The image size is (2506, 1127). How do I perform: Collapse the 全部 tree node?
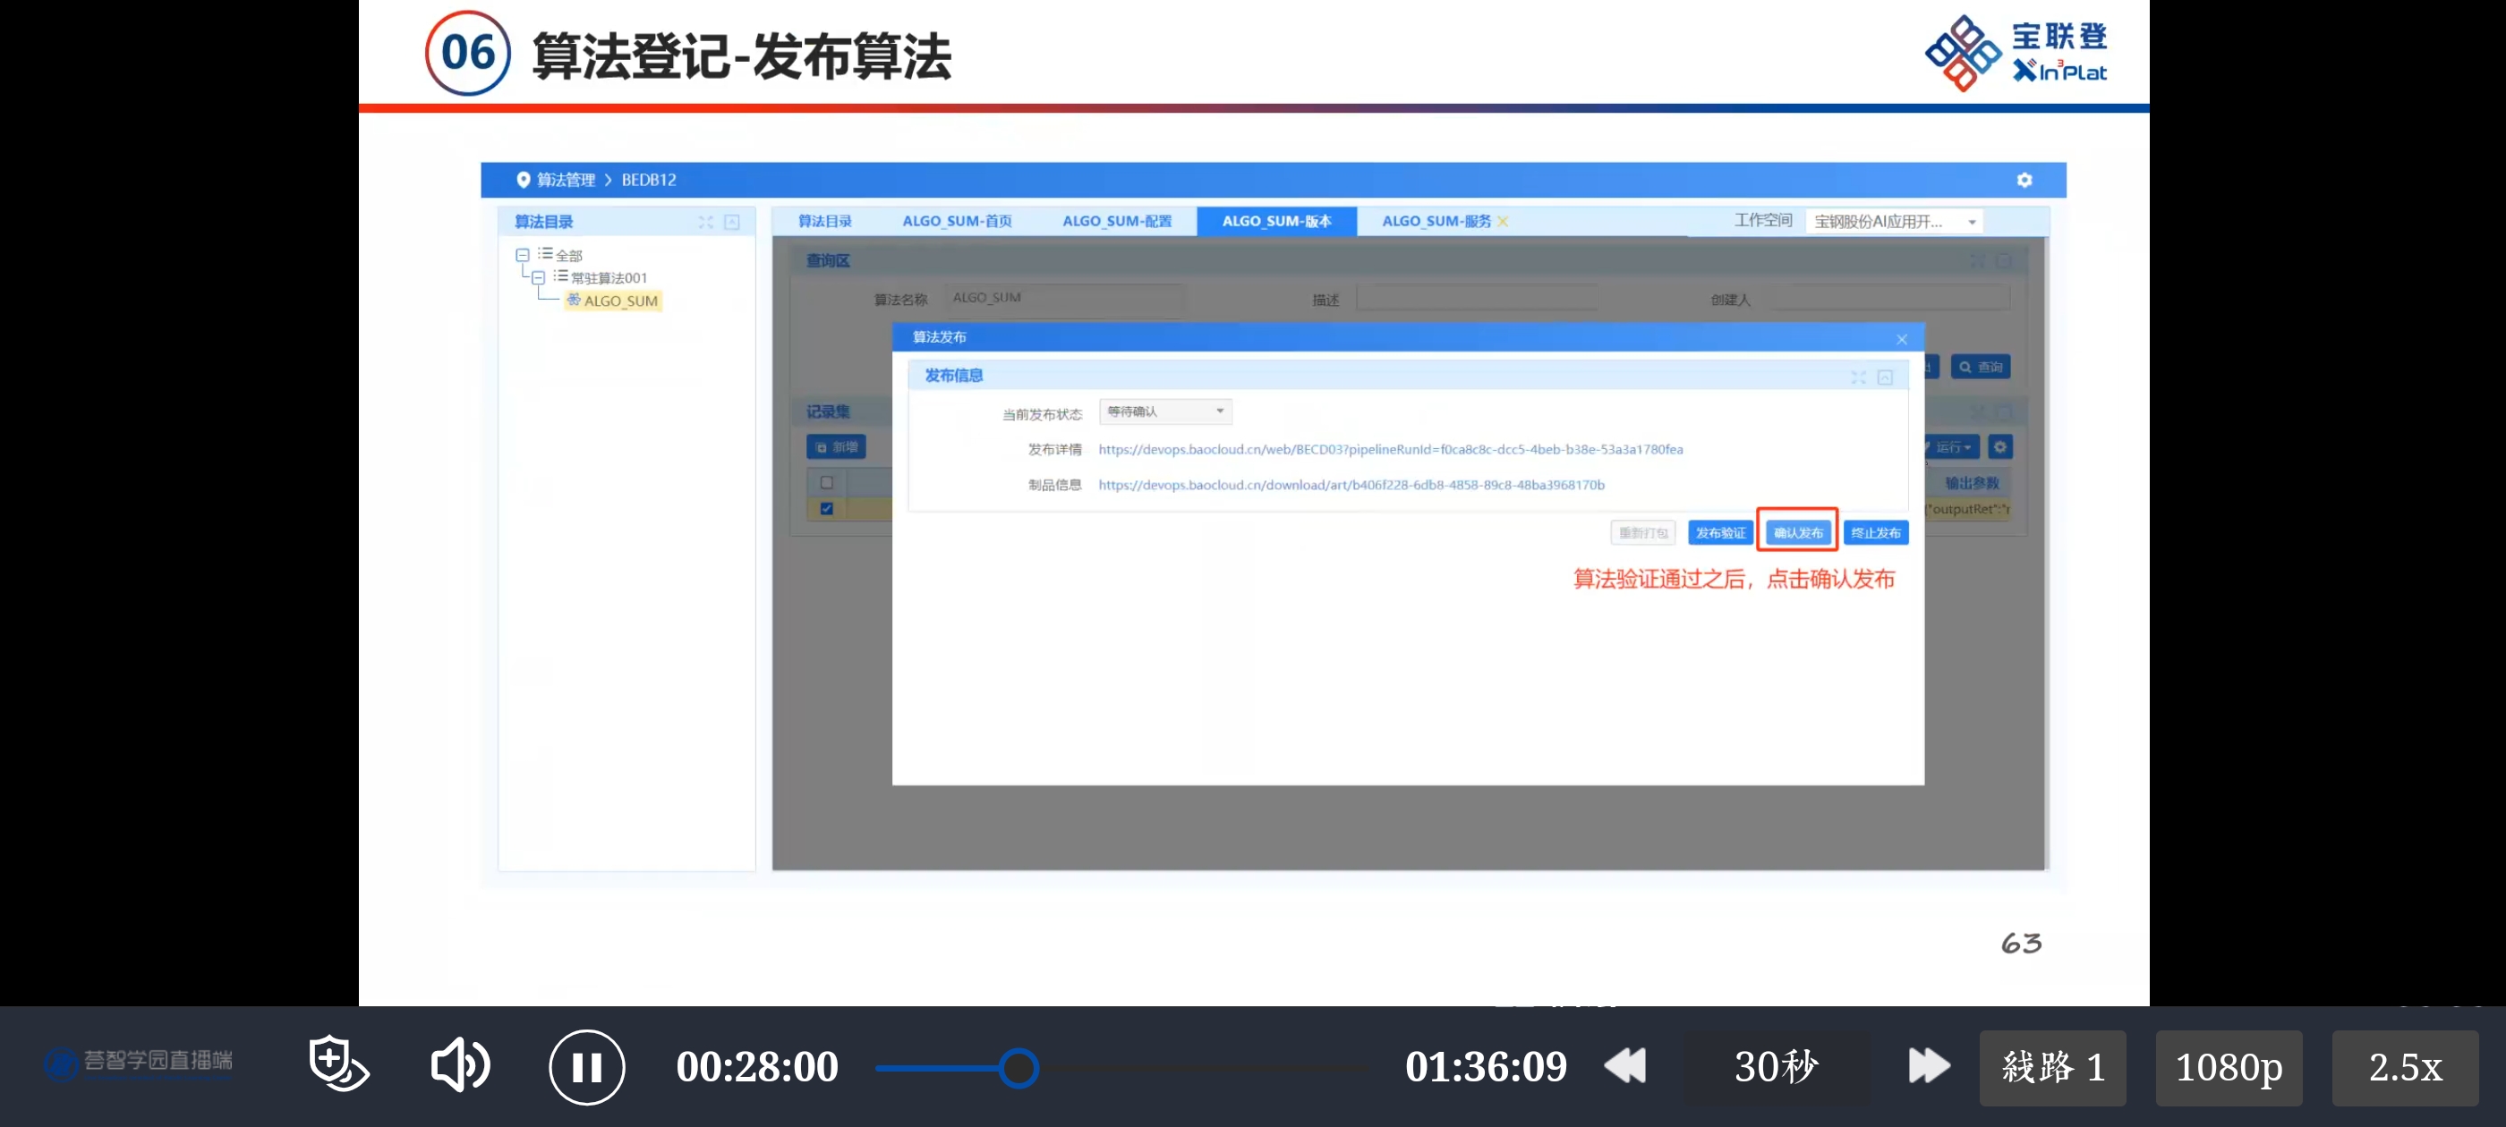pyautogui.click(x=523, y=255)
